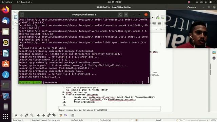
Task: Open Navigator in Writer sidebar
Action: pyautogui.click(x=214, y=58)
